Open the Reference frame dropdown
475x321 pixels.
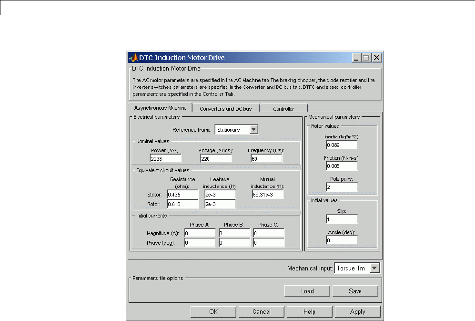237,130
